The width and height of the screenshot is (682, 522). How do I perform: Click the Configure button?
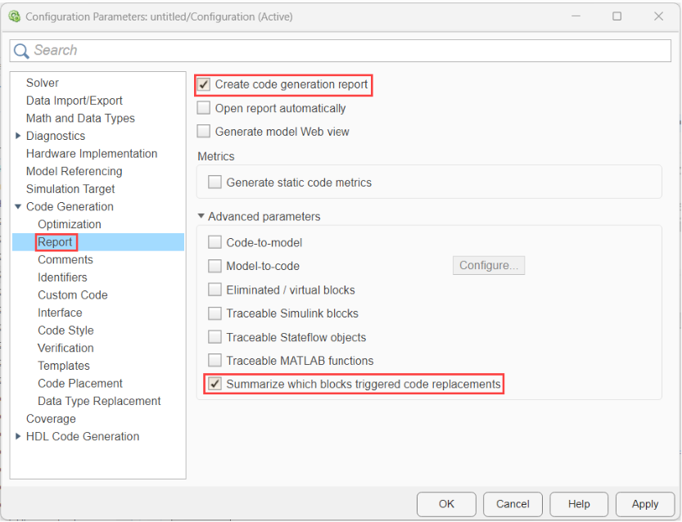(x=489, y=265)
